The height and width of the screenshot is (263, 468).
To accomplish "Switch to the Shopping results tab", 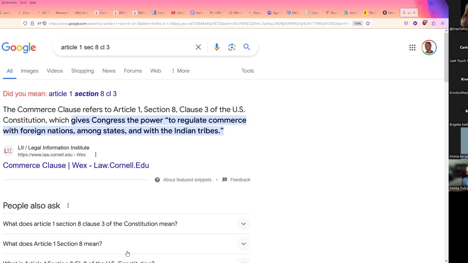I will click(x=83, y=71).
